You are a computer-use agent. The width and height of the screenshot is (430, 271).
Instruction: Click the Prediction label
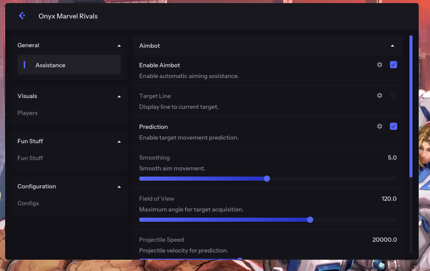[153, 127]
